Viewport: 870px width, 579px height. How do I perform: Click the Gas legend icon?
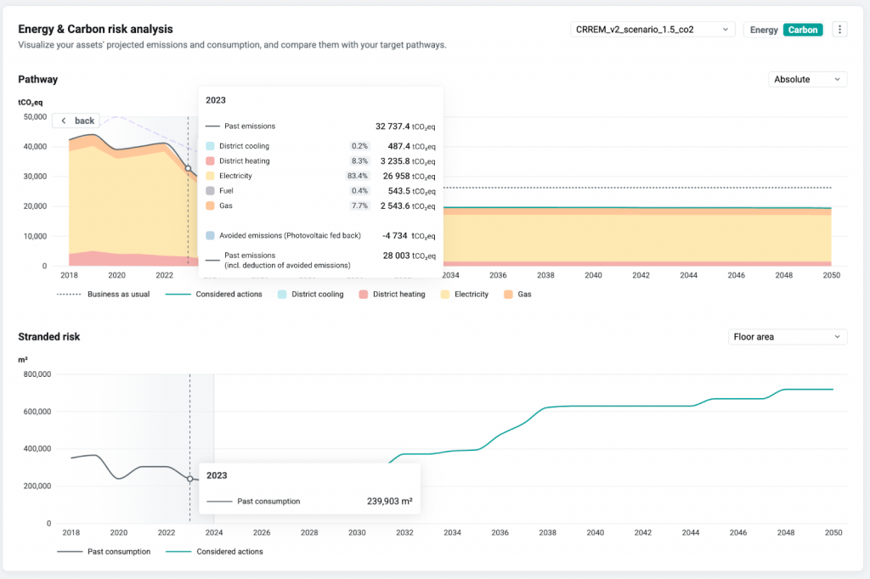coord(509,295)
